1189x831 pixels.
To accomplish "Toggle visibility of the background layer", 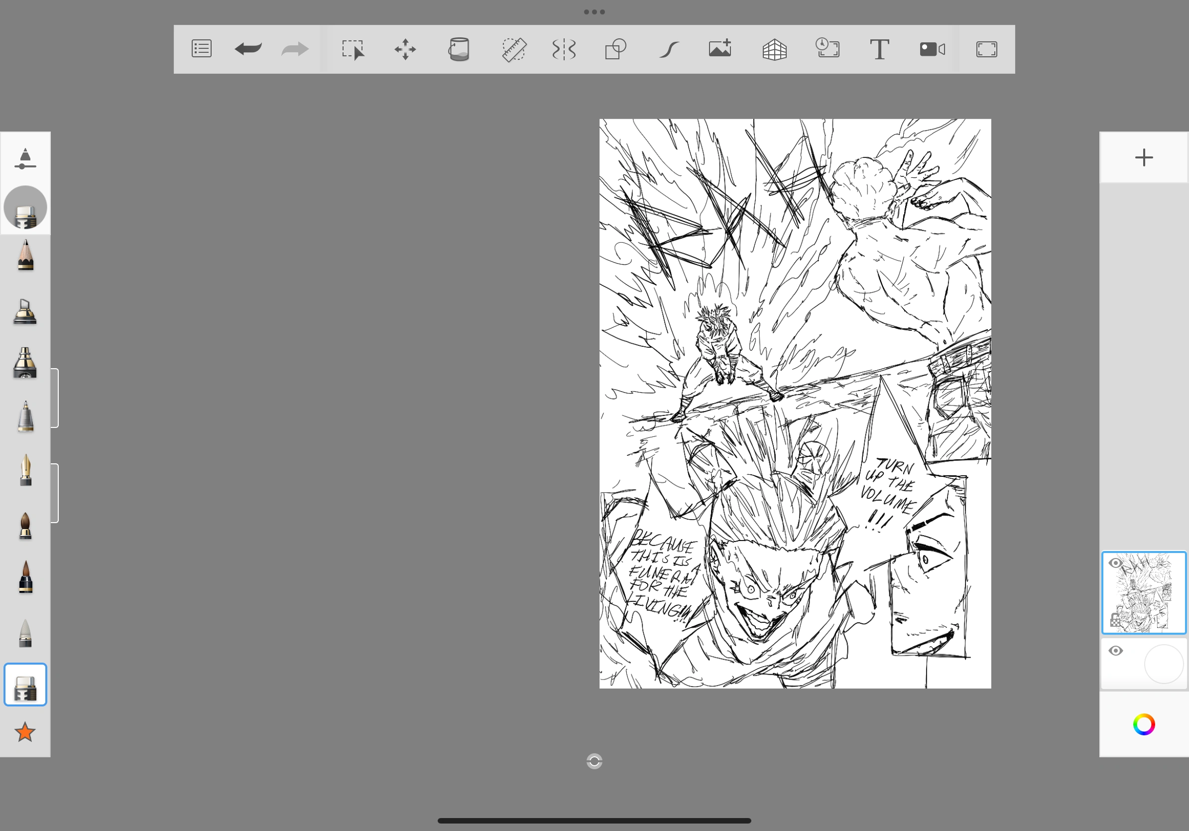I will point(1115,651).
